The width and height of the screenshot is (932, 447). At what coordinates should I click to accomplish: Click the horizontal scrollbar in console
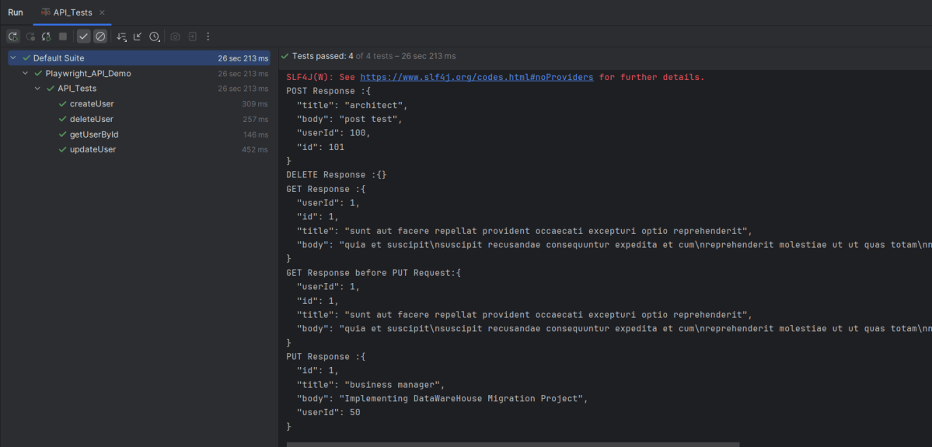pos(513,444)
